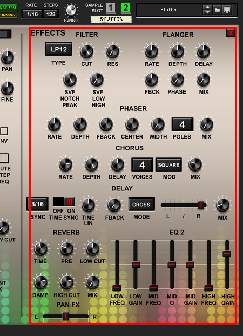Viewport: 243px width, 336px height.
Task: Save preset using the floppy disk icon
Action: [227, 10]
